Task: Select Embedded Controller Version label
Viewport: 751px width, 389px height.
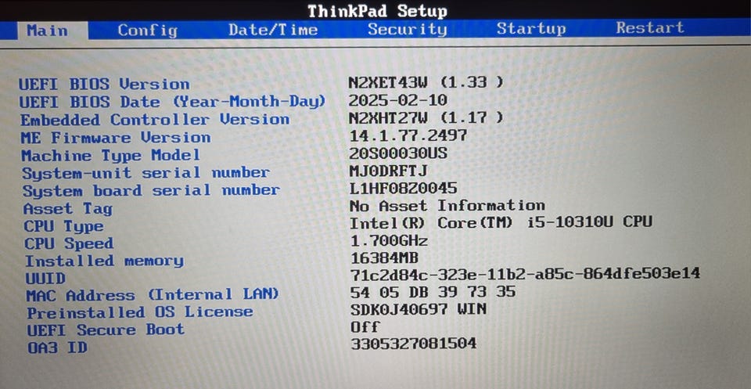Action: (155, 120)
